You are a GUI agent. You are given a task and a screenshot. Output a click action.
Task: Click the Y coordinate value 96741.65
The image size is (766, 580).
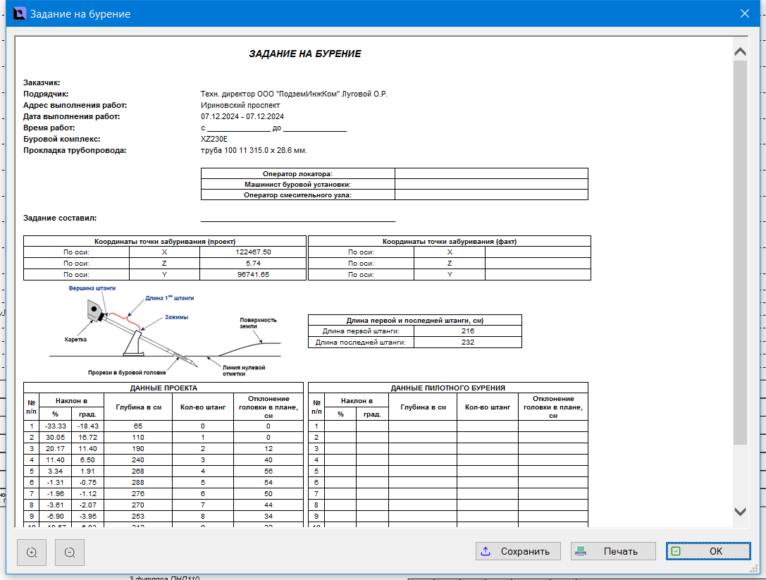coord(253,275)
